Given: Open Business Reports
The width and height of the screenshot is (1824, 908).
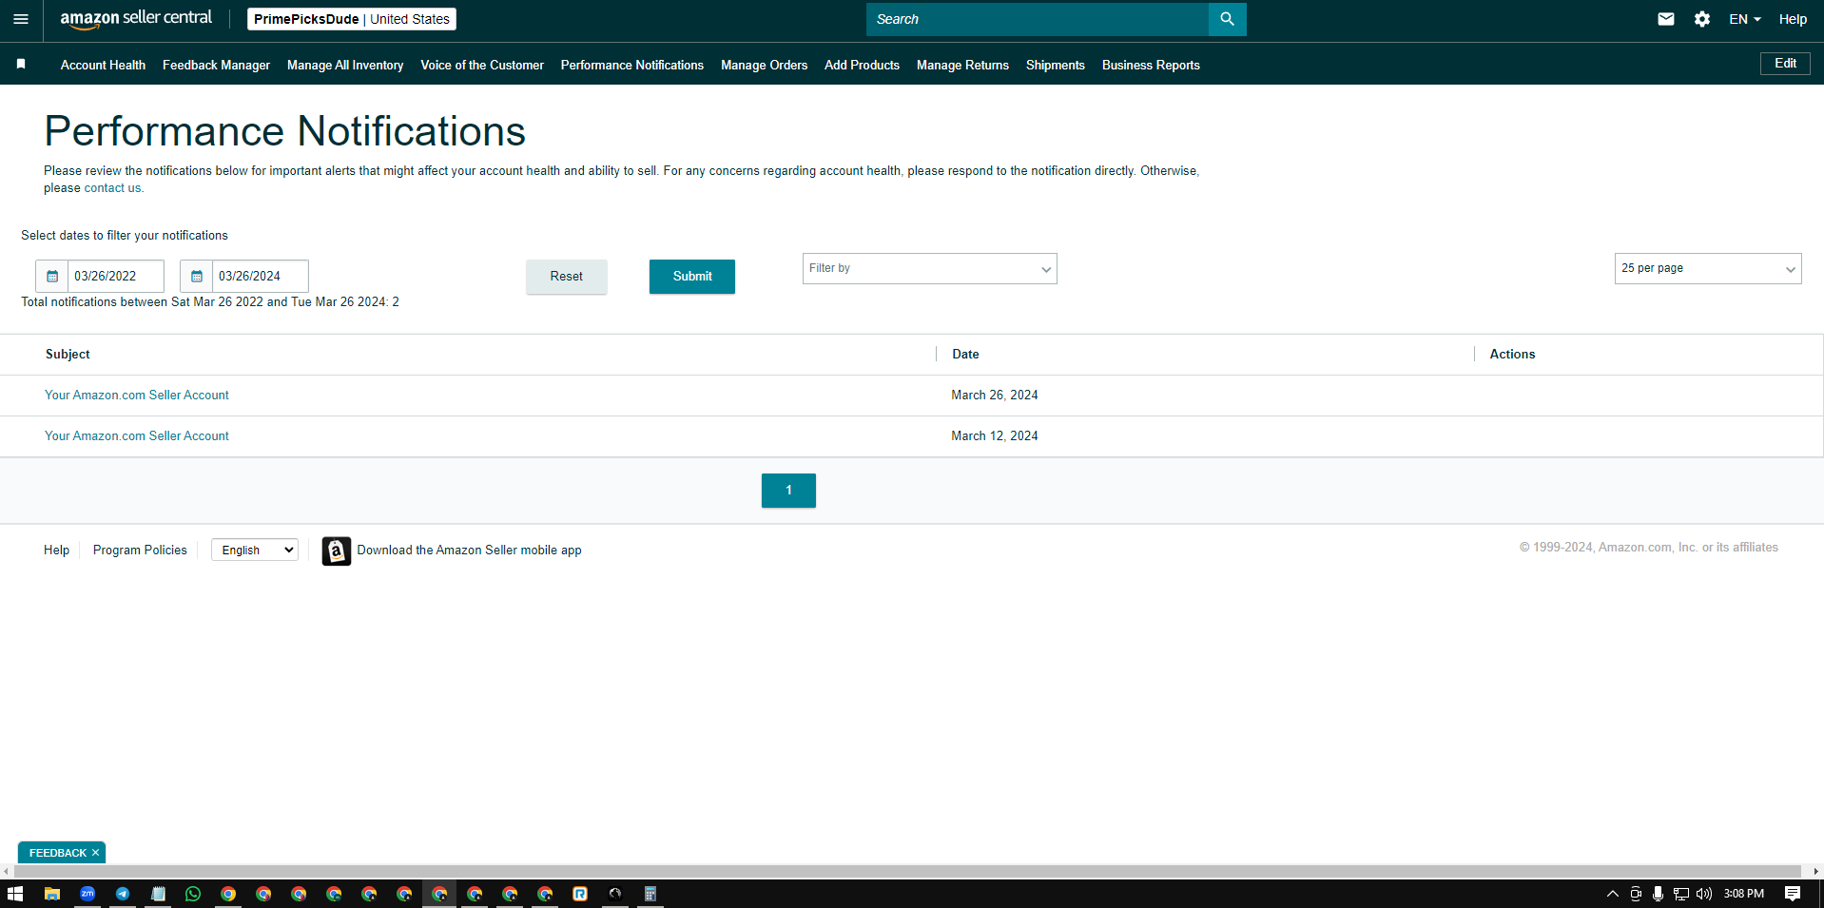Looking at the screenshot, I should pyautogui.click(x=1151, y=65).
